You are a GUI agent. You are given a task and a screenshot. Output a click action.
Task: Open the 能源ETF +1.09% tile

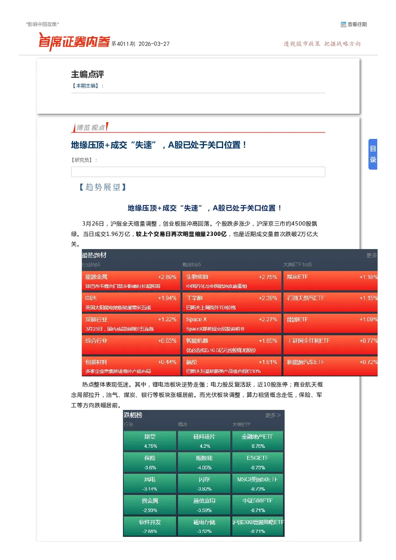[x=331, y=324]
